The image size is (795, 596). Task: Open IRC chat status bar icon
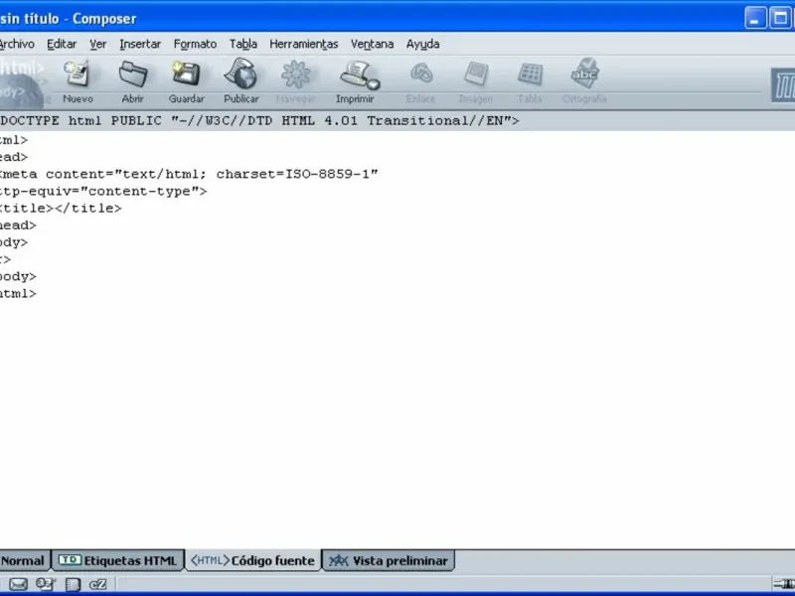coord(97,584)
